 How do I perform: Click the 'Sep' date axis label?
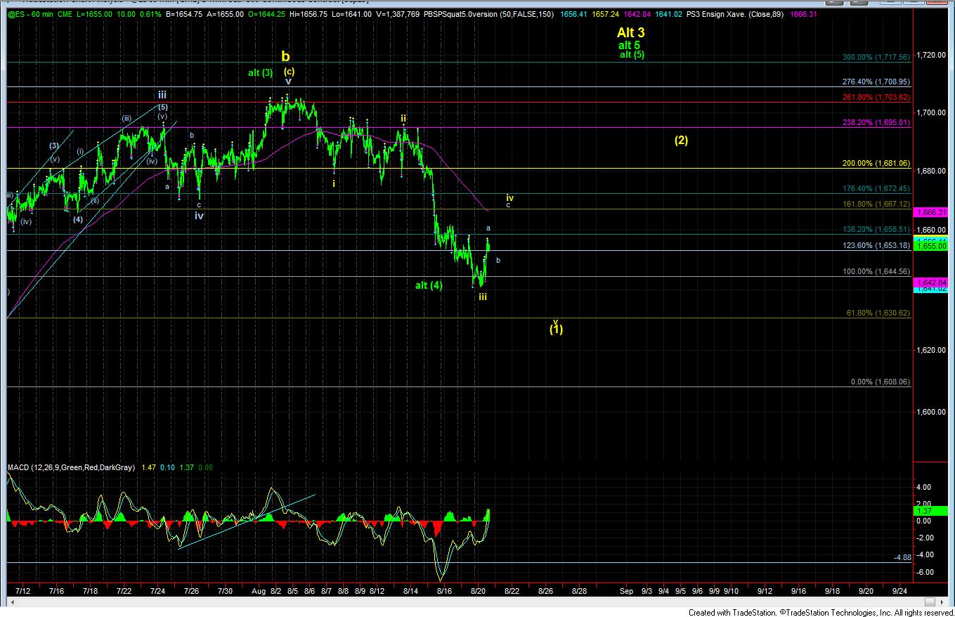627,591
